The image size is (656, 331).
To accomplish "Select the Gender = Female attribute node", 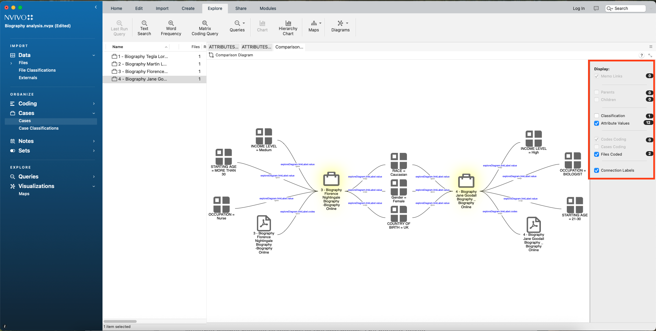I will [398, 188].
